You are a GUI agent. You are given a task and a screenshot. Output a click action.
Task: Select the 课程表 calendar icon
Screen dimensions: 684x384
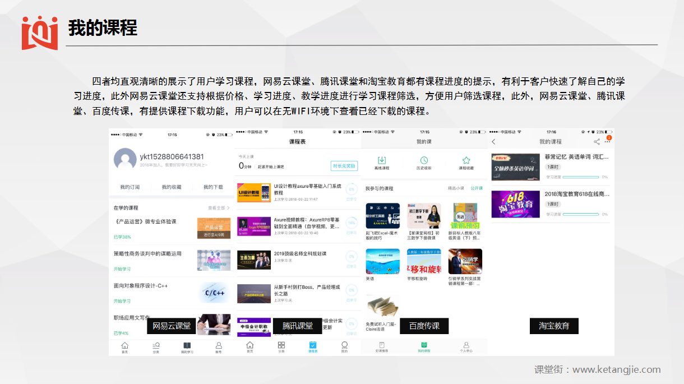[x=313, y=345]
